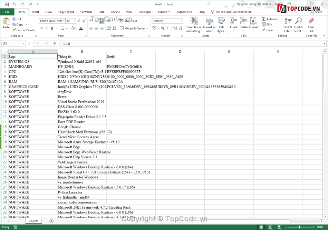Click the Merge & Center icon

pyautogui.click(x=131, y=28)
